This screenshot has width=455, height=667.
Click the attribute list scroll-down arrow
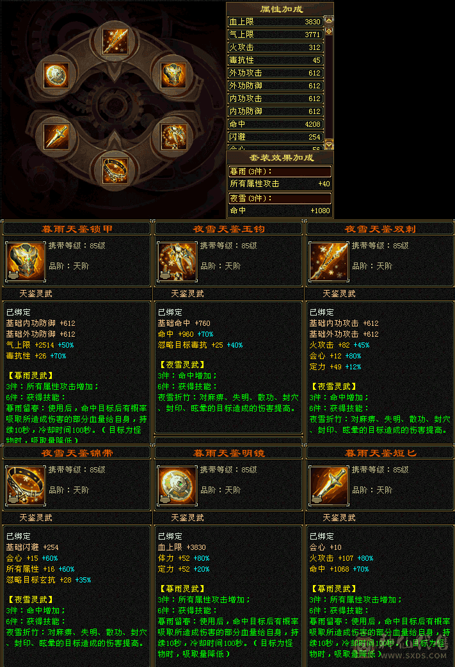click(x=329, y=144)
